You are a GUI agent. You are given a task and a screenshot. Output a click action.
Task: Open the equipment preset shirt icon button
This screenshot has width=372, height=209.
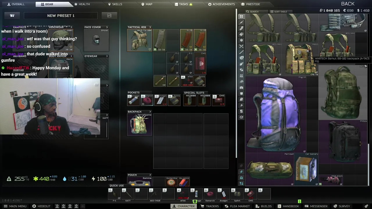(12, 15)
